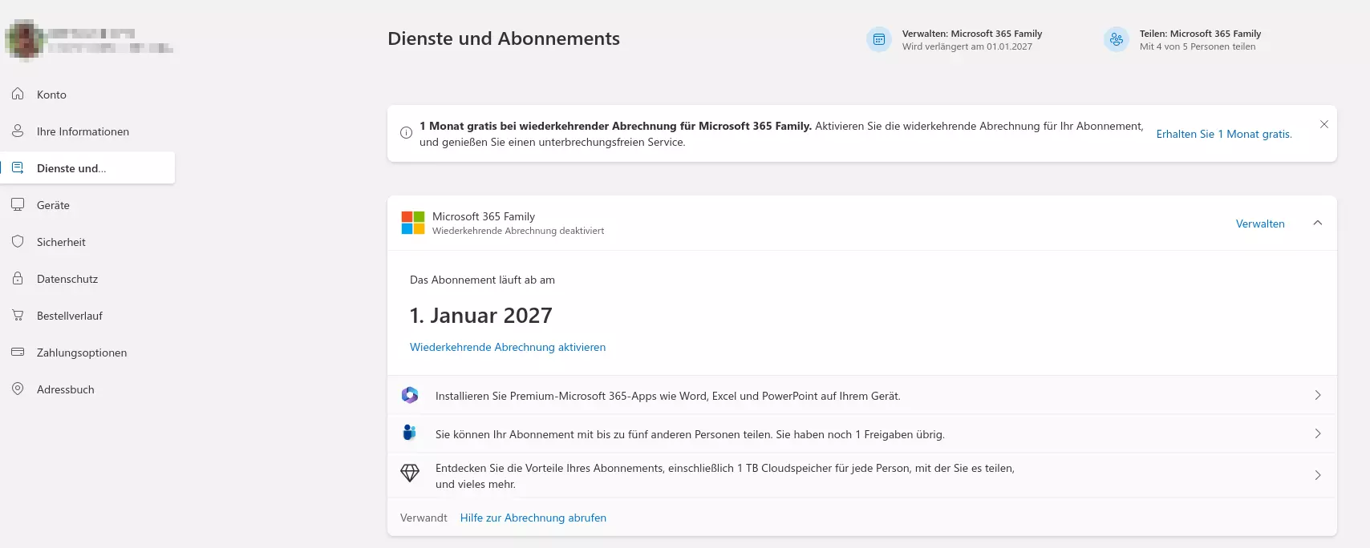
Task: Open Hilfe zur Abrechnung abrufen link
Action: 533,518
